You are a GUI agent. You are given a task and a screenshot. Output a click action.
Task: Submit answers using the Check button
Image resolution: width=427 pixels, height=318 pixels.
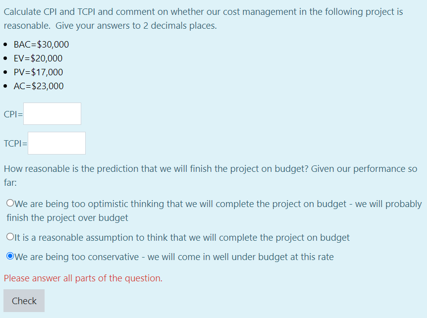pos(24,301)
